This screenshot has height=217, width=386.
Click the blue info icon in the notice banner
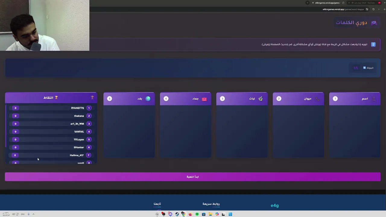373,44
